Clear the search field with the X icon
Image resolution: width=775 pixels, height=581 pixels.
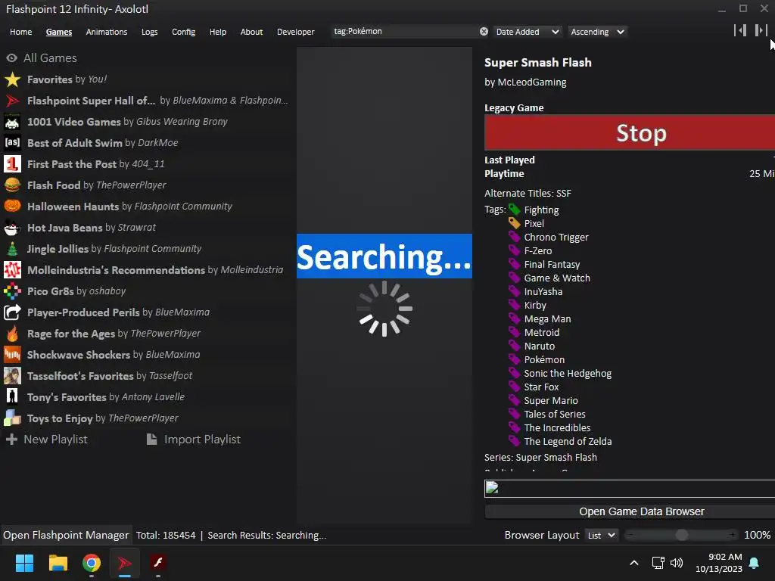pos(484,32)
